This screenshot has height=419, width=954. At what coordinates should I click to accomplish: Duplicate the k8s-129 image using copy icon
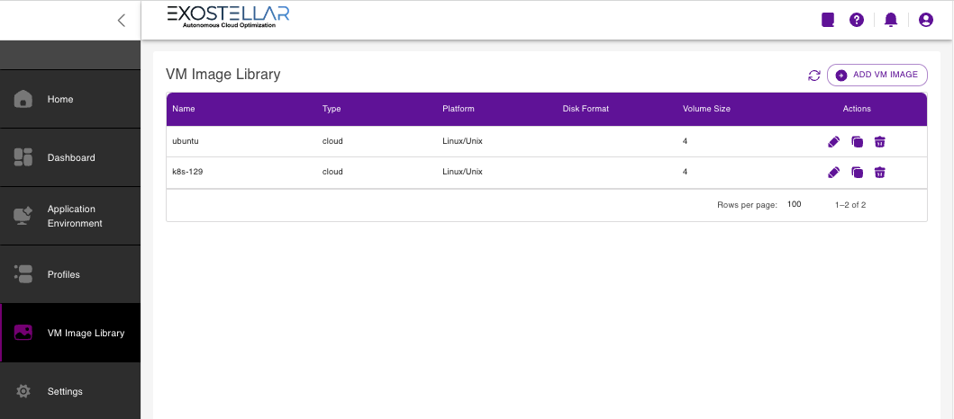click(x=857, y=173)
